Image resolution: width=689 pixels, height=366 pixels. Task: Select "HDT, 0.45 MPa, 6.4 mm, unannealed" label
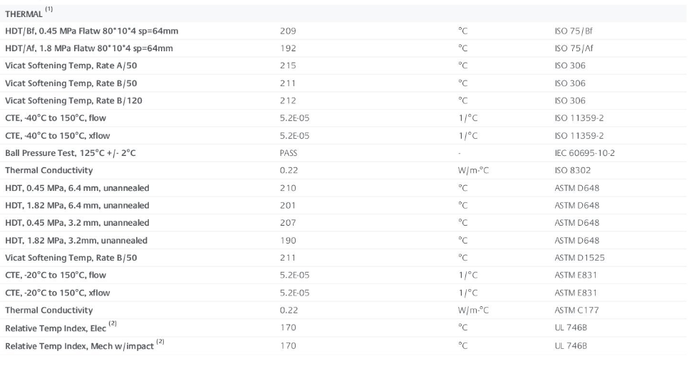pyautogui.click(x=77, y=187)
